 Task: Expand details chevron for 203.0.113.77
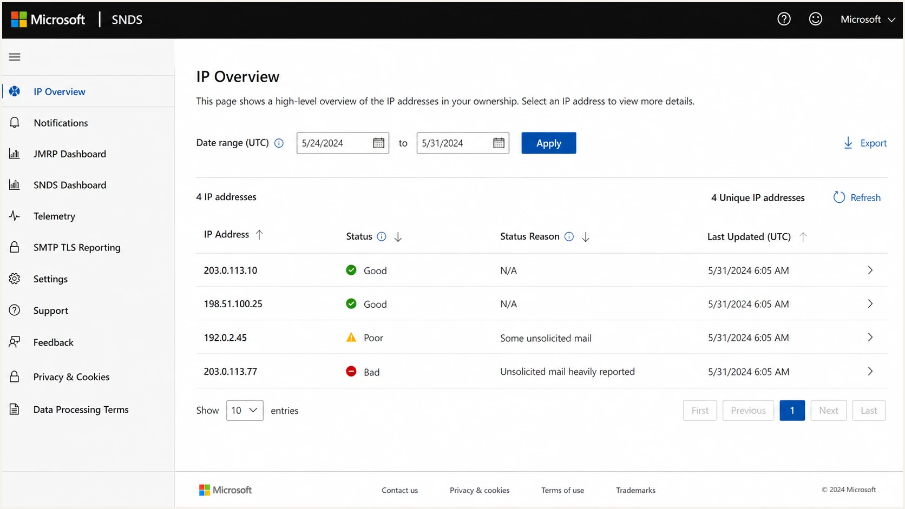870,371
